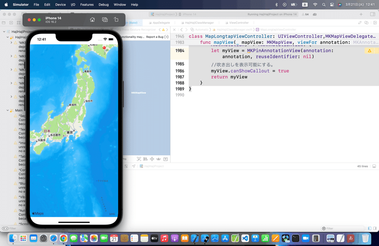Open the Simulator Features menu
The width and height of the screenshot is (379, 246).
tap(87, 5)
